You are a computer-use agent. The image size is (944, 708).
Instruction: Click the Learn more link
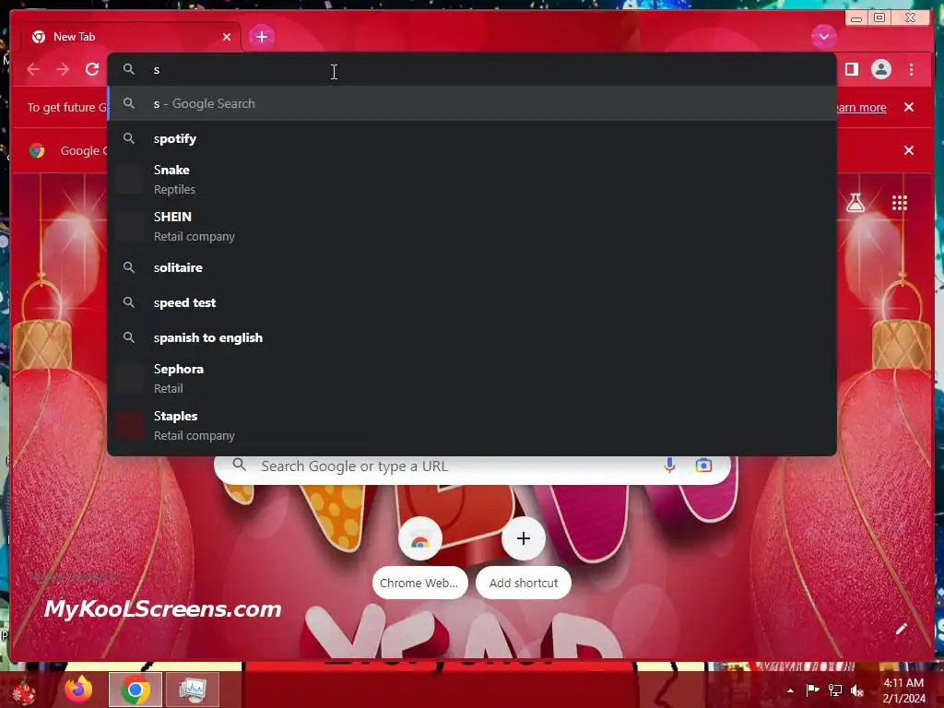pos(862,107)
